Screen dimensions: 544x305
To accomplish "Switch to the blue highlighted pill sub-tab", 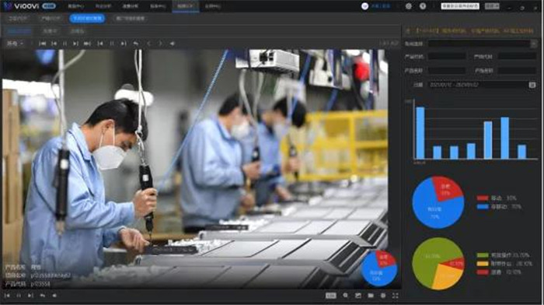I will pos(87,19).
